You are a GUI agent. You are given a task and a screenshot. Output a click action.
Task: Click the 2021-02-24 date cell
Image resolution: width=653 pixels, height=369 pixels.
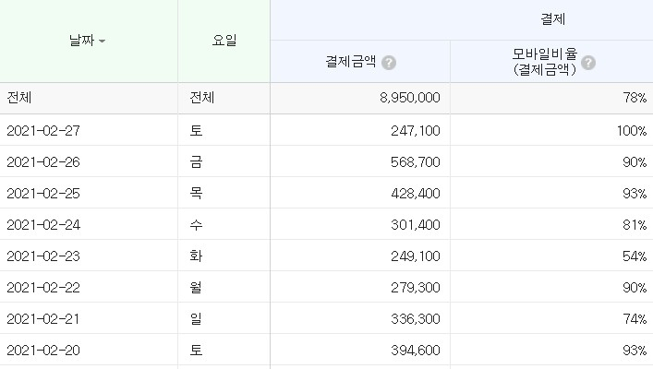[43, 225]
